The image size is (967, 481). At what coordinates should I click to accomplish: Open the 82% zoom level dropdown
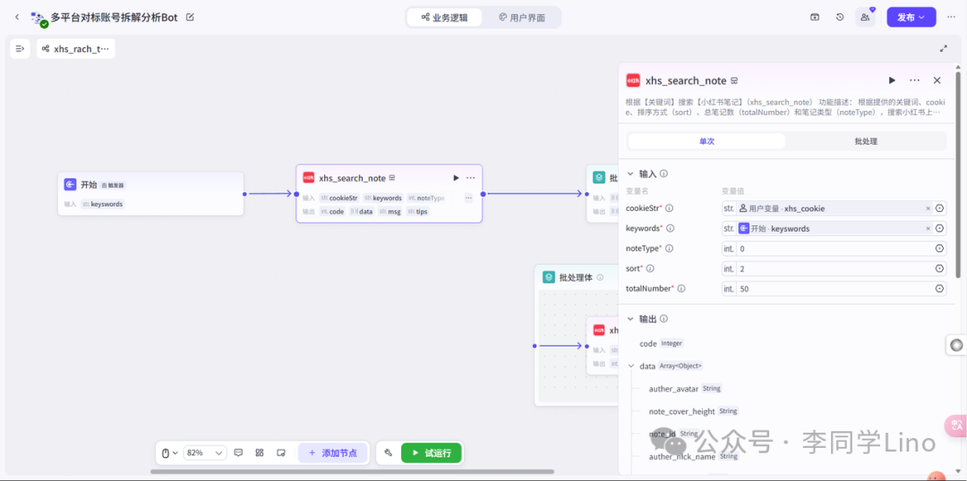[x=205, y=452]
